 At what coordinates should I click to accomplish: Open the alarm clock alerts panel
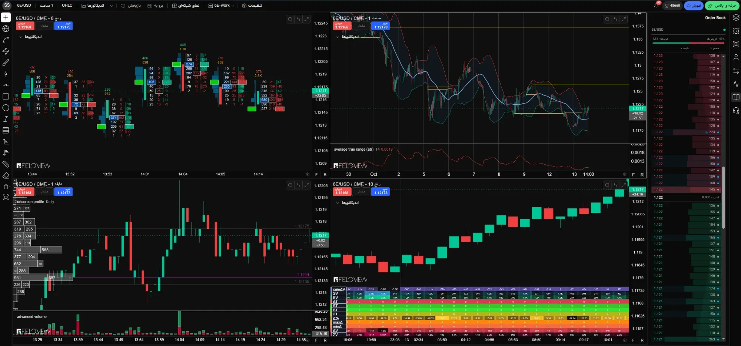pyautogui.click(x=736, y=31)
